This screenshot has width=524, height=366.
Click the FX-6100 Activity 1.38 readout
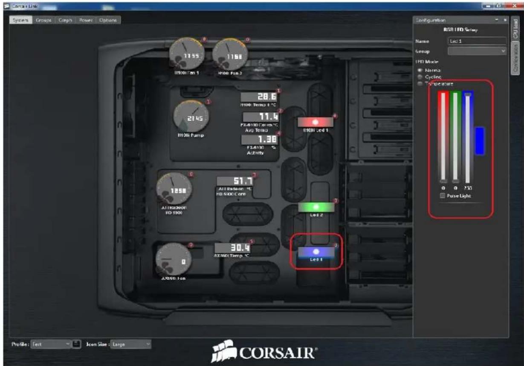coord(260,139)
